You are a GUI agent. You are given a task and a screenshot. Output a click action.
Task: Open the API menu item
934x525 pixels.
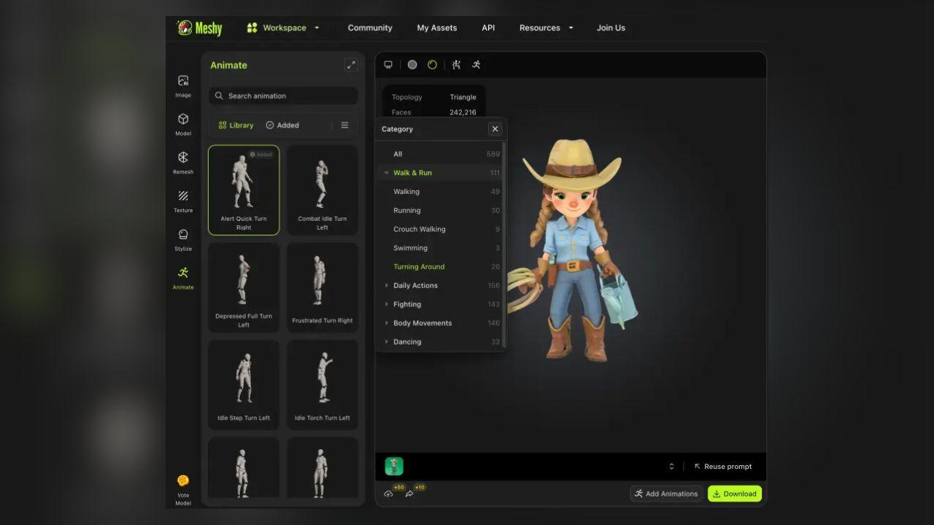pyautogui.click(x=488, y=28)
